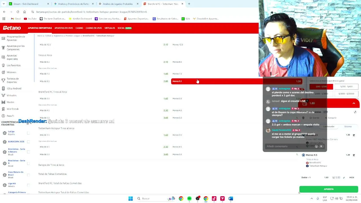Click the Programación de Apuestas sidebar icon

[3, 38]
